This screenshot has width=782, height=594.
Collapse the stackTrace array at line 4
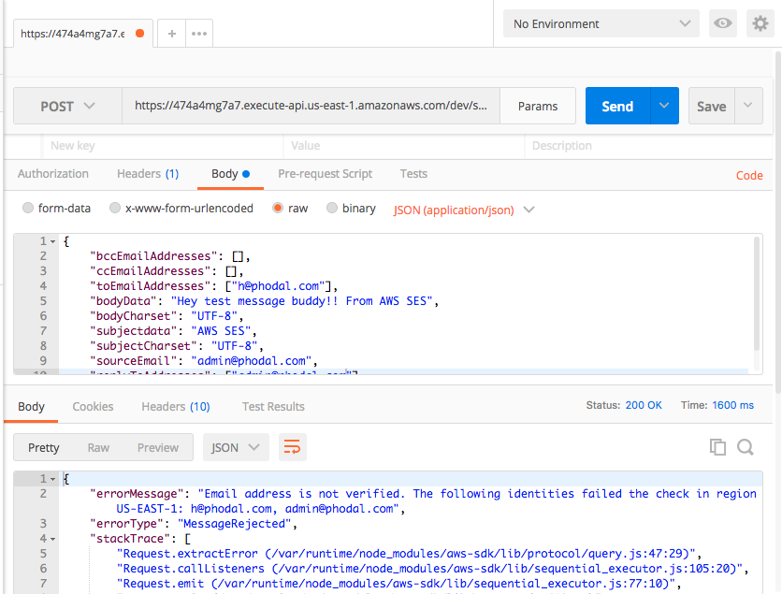pos(53,539)
